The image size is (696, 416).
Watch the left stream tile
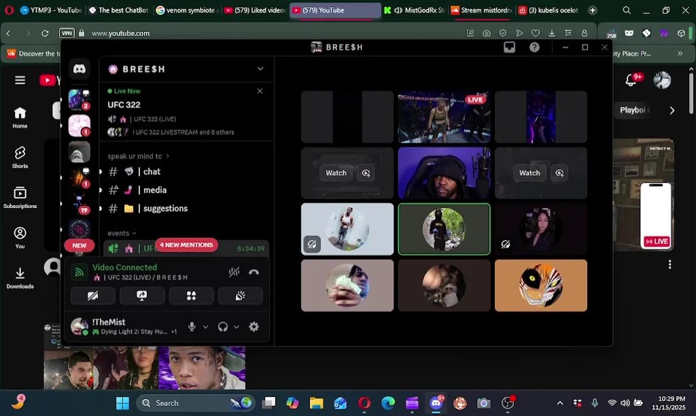(x=336, y=173)
